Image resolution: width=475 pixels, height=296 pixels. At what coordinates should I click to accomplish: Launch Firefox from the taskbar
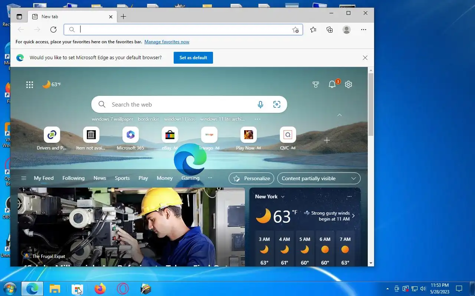tap(100, 289)
